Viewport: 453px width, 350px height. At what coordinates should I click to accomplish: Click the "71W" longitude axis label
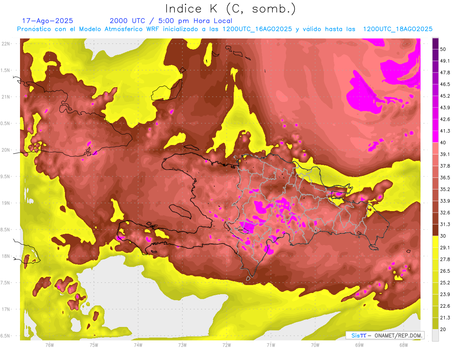[x=271, y=345]
